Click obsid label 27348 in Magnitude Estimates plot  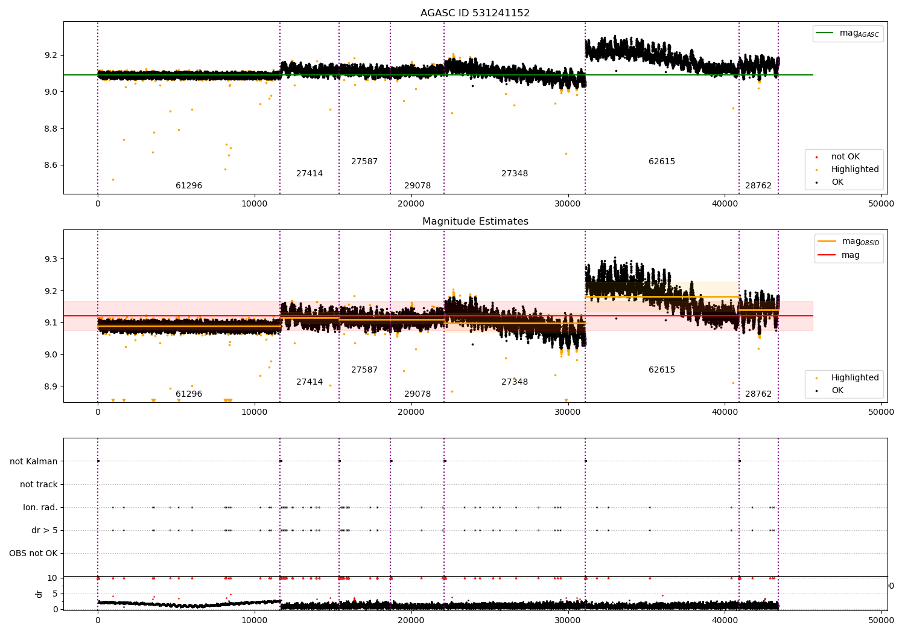coord(515,382)
